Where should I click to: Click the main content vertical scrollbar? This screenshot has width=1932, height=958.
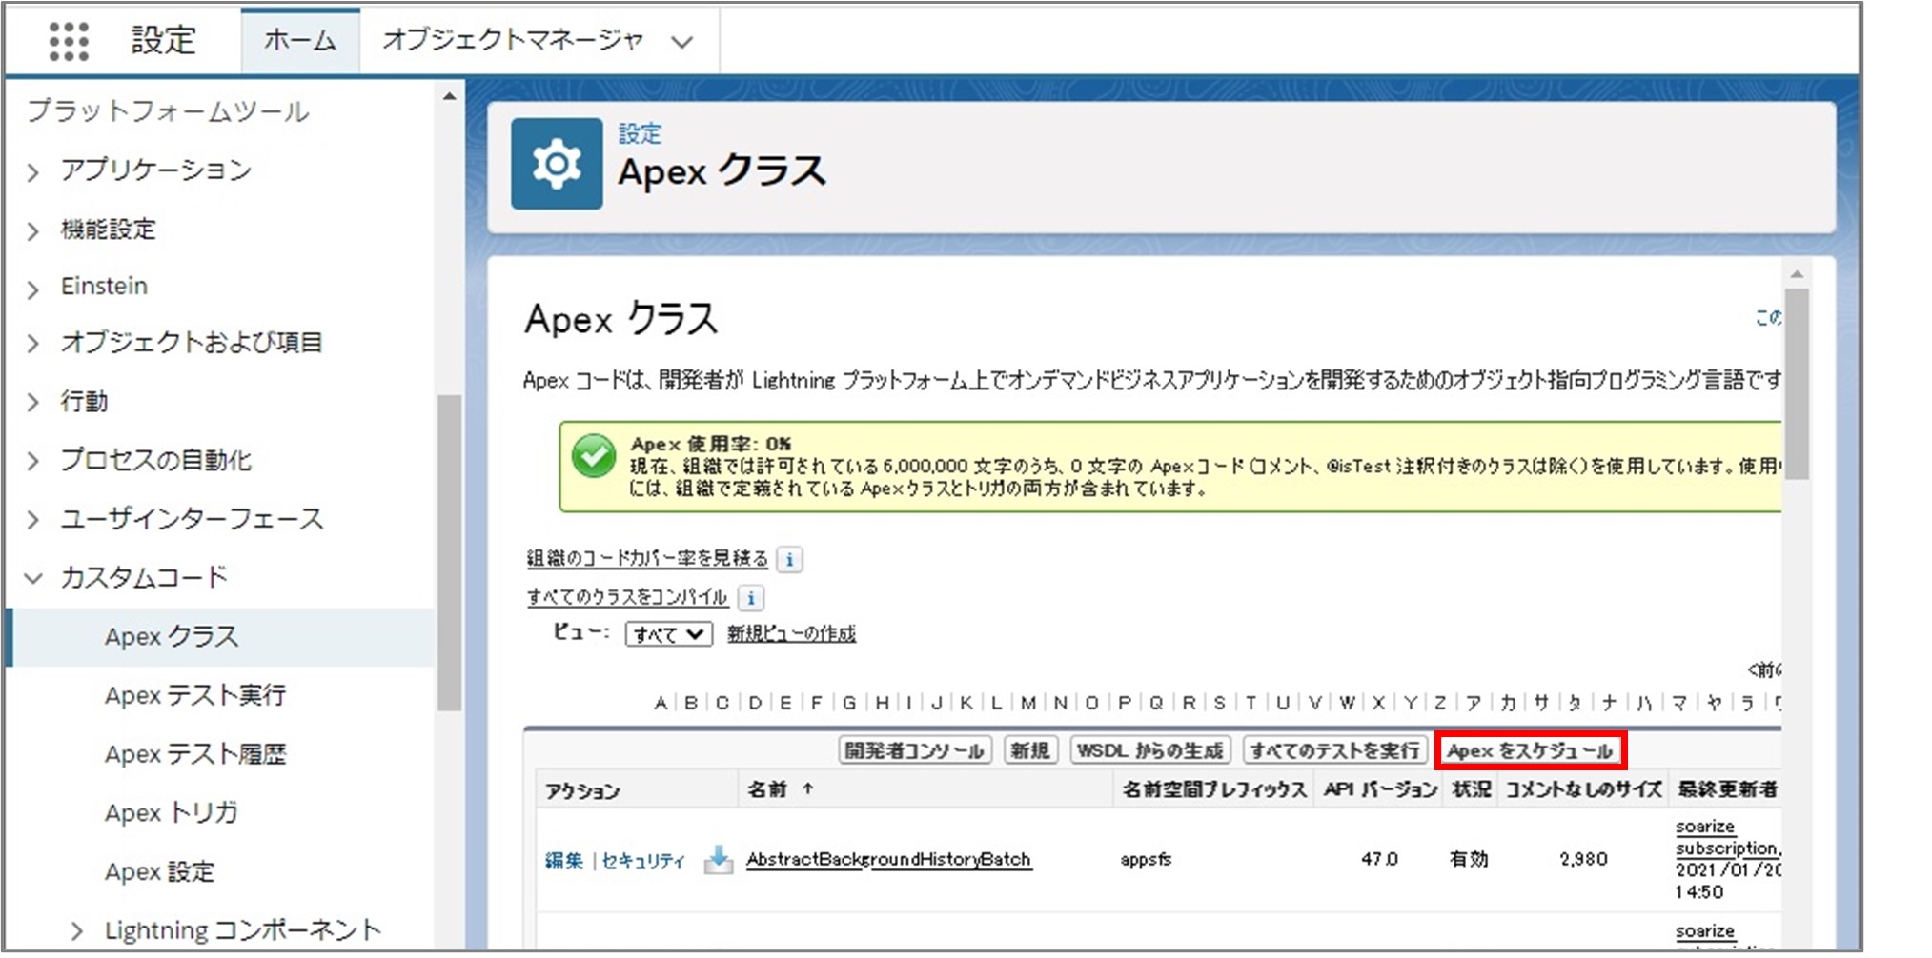[1797, 383]
